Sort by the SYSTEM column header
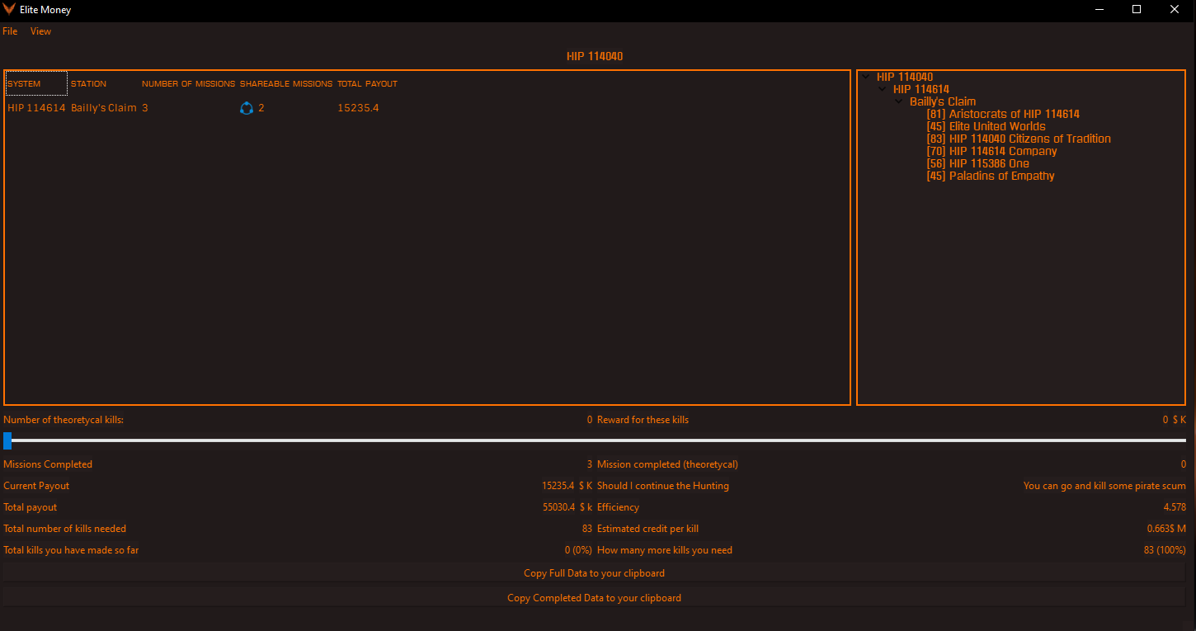 (x=36, y=83)
